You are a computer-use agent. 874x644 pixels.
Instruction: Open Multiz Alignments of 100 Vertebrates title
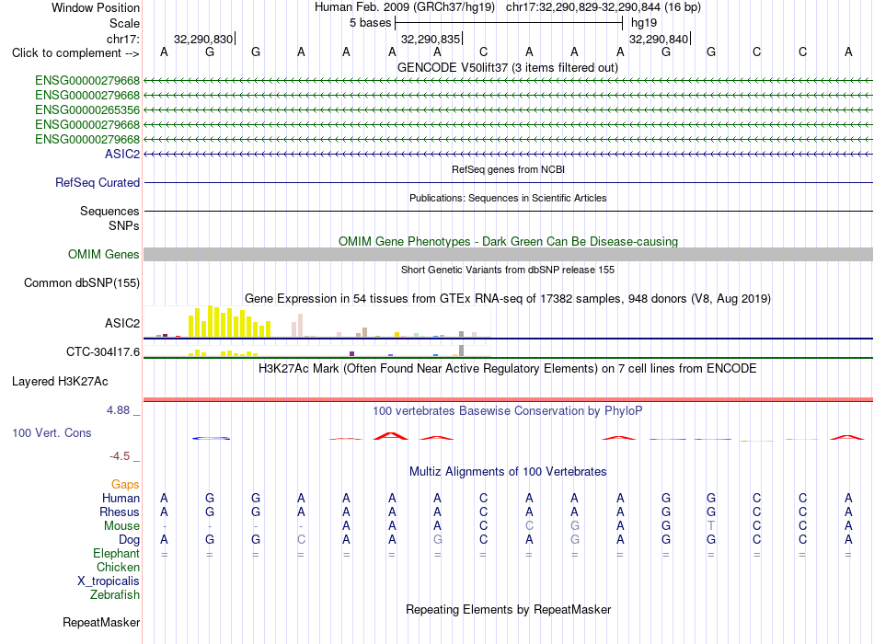tap(508, 472)
